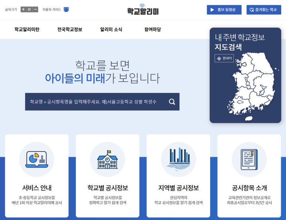The image size is (286, 220).
Task: Open 공시항목 소개 document icon
Action: [x=249, y=159]
